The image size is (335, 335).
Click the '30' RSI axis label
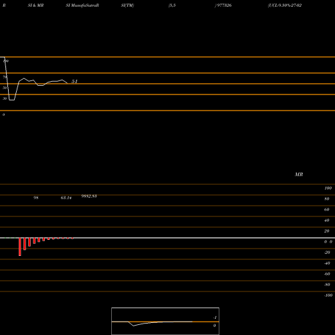[x=5, y=98]
